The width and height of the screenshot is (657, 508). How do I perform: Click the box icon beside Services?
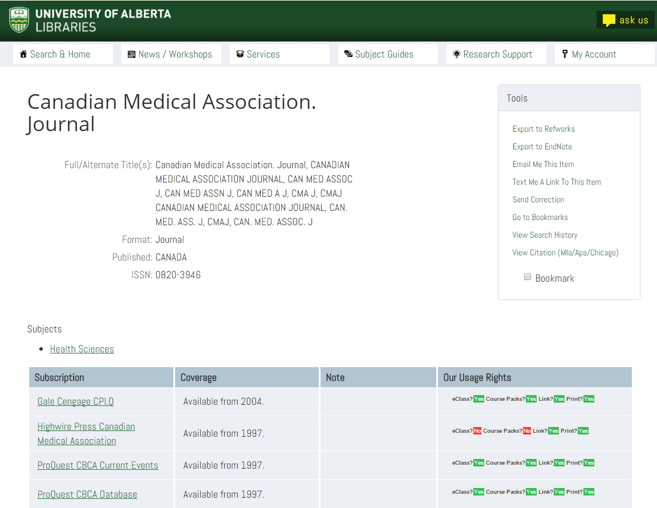coord(240,54)
